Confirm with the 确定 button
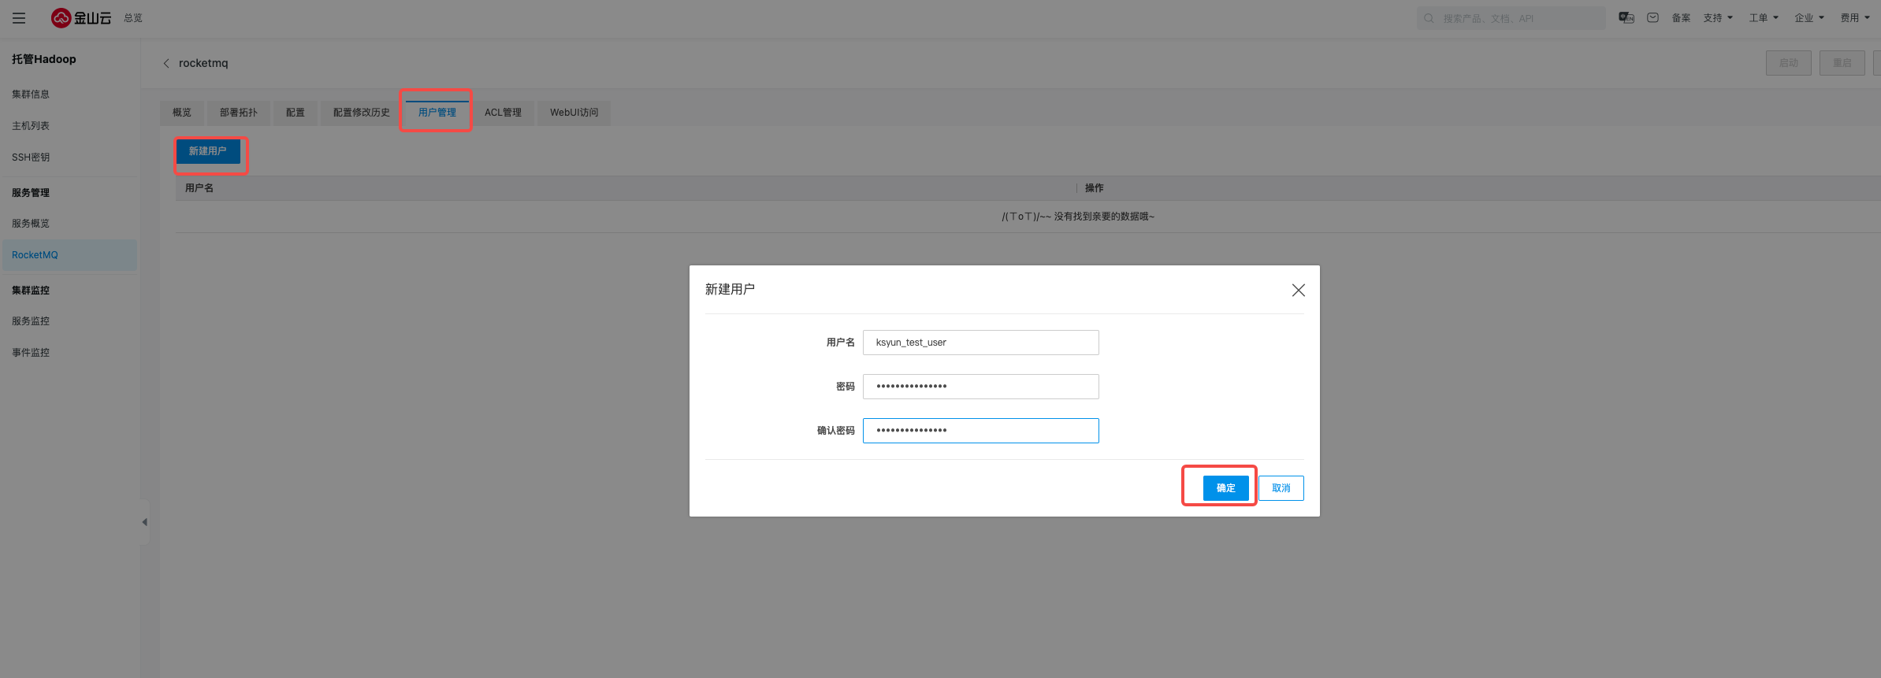The width and height of the screenshot is (1881, 678). click(1226, 488)
